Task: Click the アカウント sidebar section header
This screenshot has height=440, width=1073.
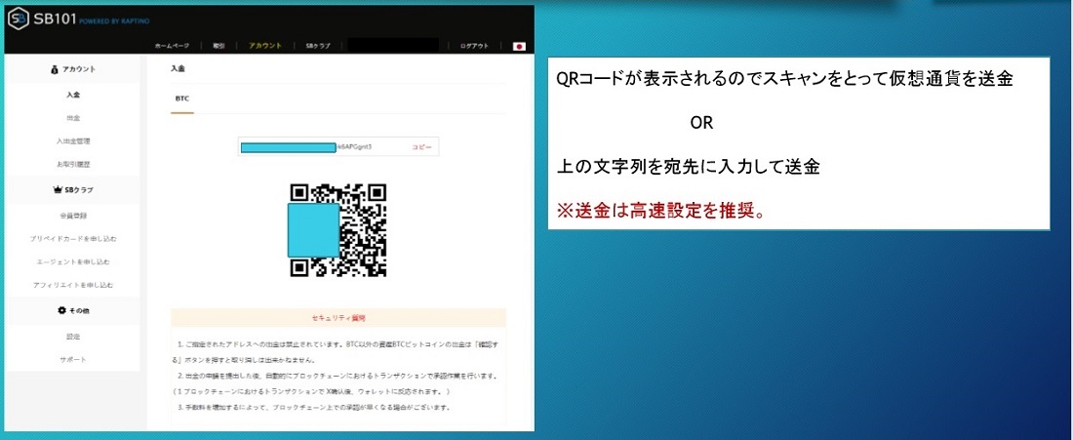Action: pyautogui.click(x=73, y=69)
